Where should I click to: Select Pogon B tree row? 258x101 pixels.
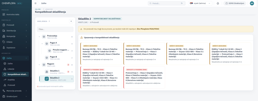click(x=57, y=58)
